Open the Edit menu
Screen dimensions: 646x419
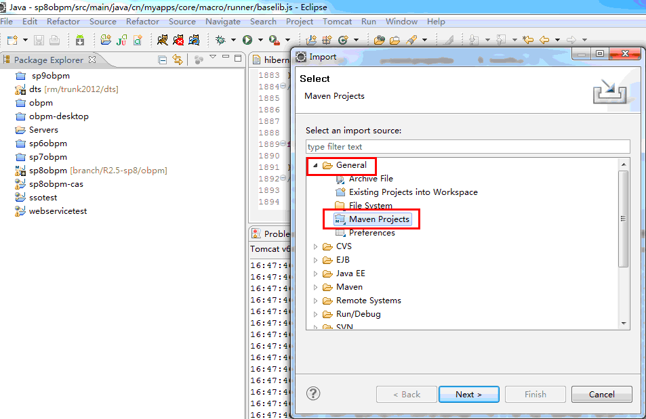point(30,22)
